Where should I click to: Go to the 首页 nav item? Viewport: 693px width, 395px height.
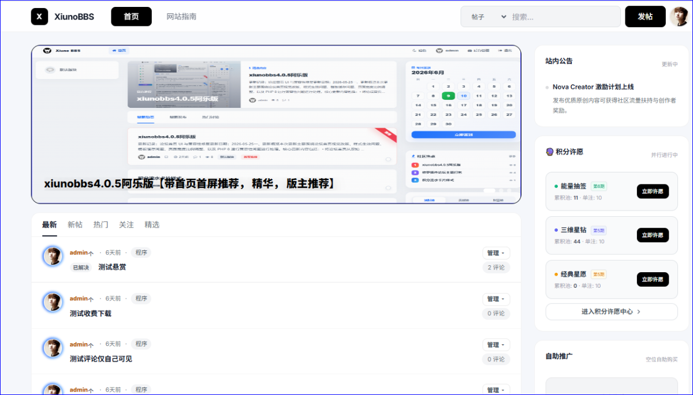(x=131, y=17)
